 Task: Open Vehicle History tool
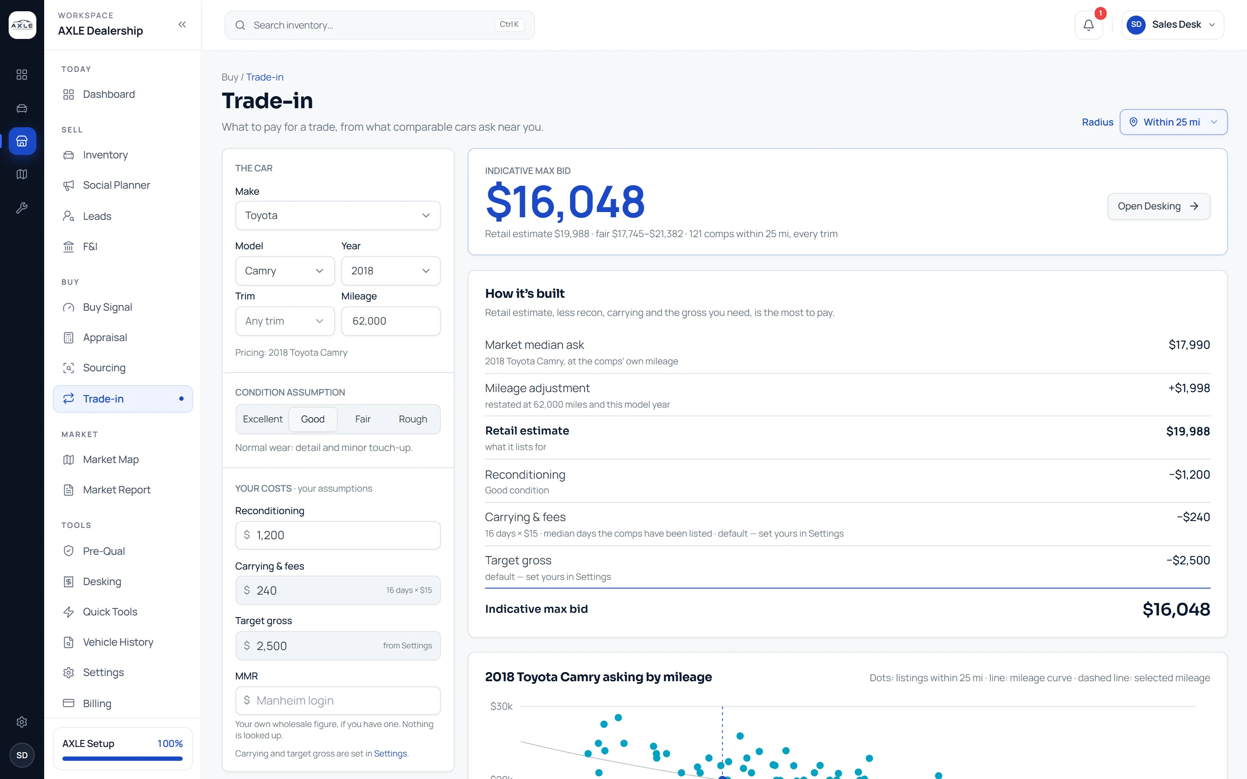(123, 642)
